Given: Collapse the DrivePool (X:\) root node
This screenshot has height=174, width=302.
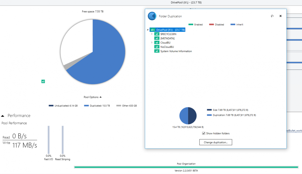Looking at the screenshot, I should coord(147,30).
